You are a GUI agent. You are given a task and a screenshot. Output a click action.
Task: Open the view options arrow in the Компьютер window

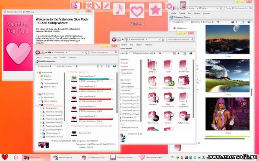pos(102,66)
